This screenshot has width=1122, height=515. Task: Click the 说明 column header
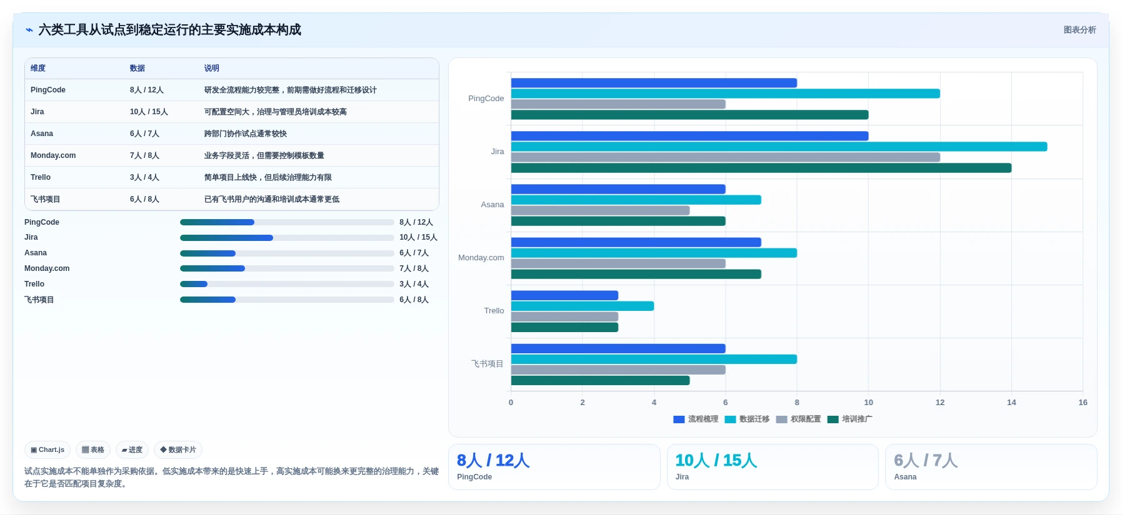point(212,68)
